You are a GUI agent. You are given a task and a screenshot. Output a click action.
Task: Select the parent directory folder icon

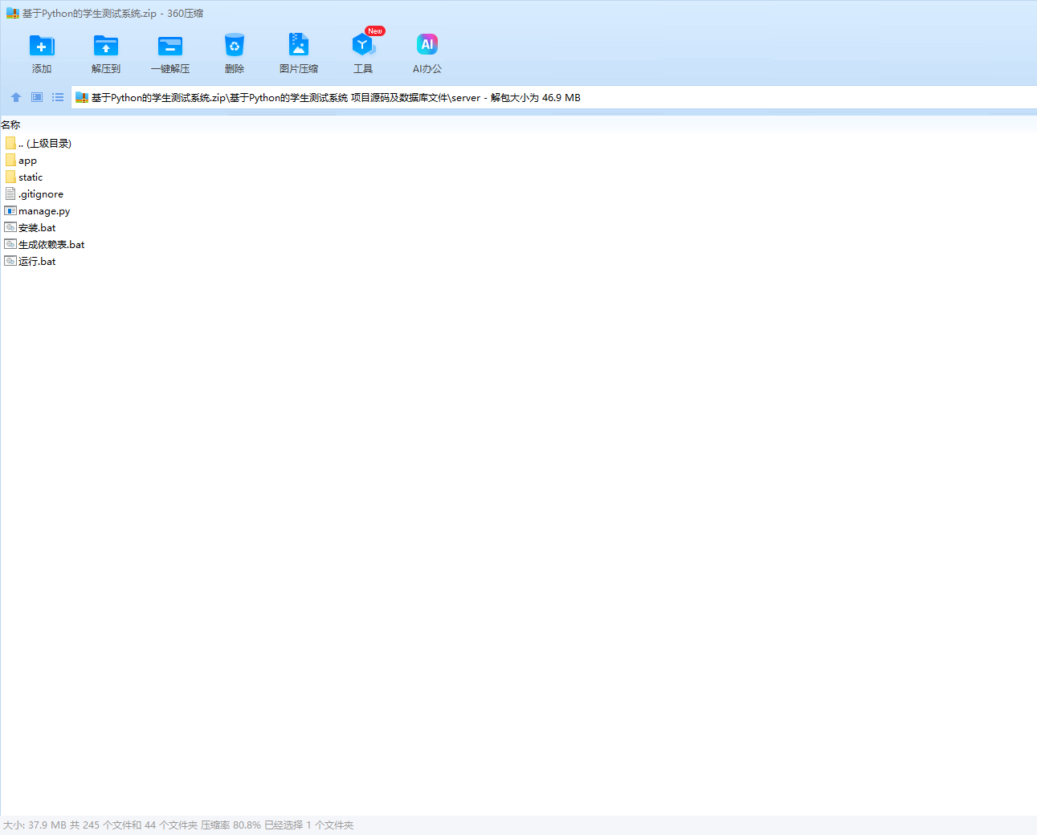click(x=10, y=143)
